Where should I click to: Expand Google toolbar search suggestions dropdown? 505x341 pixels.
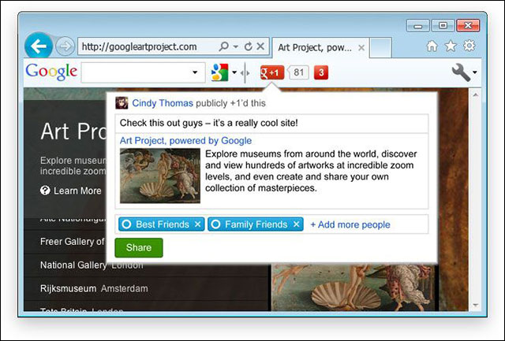pos(195,72)
